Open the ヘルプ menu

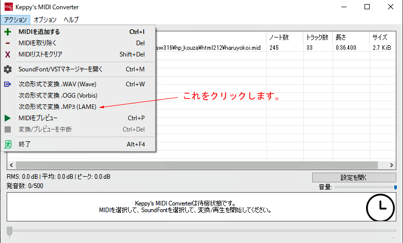71,20
